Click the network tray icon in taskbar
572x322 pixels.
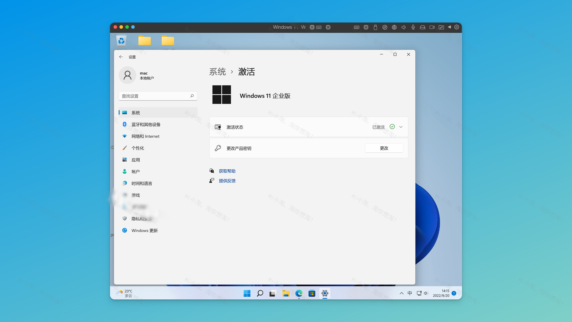tap(419, 293)
